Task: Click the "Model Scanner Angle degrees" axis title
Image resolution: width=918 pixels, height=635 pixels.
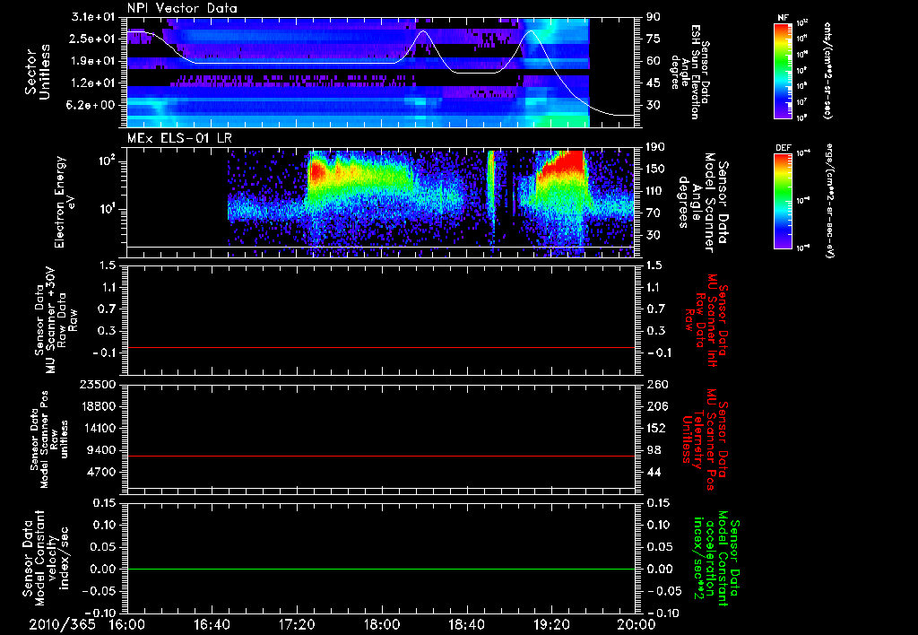Action: tap(703, 203)
